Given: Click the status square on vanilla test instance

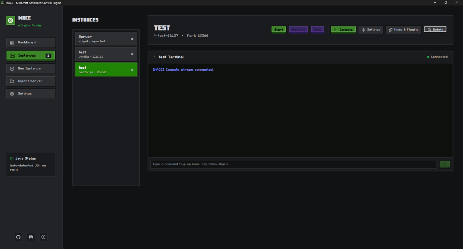Looking at the screenshot, I should [x=132, y=54].
